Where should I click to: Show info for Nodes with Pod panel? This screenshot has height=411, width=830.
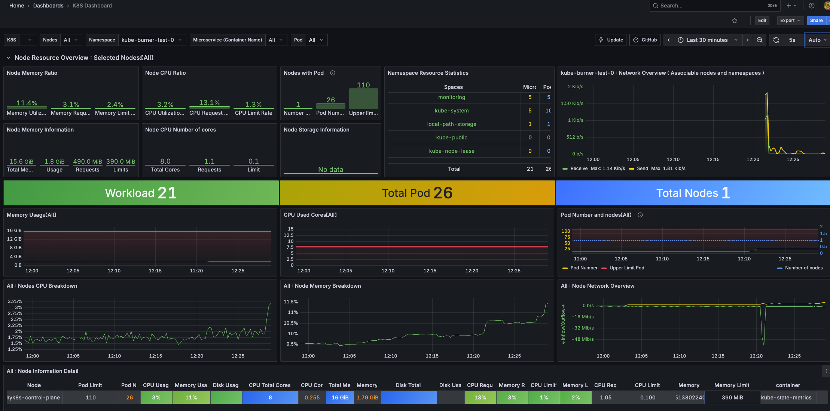coord(332,73)
